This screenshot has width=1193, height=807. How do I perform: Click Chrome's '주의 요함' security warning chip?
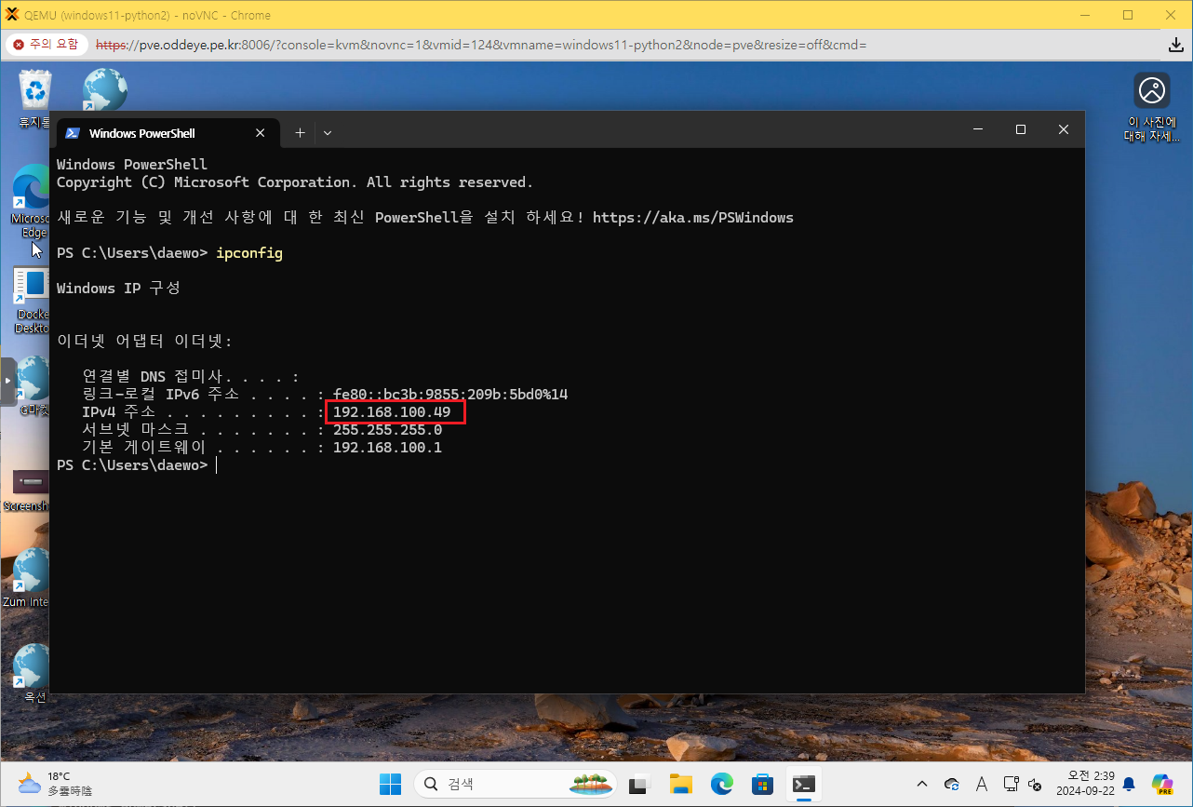click(47, 44)
